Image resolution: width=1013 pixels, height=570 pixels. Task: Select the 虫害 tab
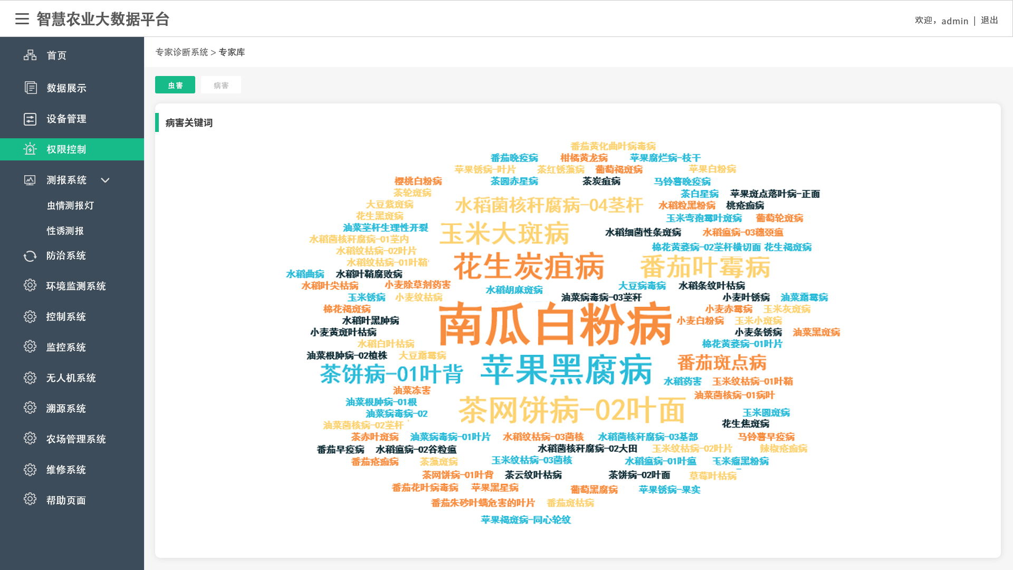(x=175, y=85)
